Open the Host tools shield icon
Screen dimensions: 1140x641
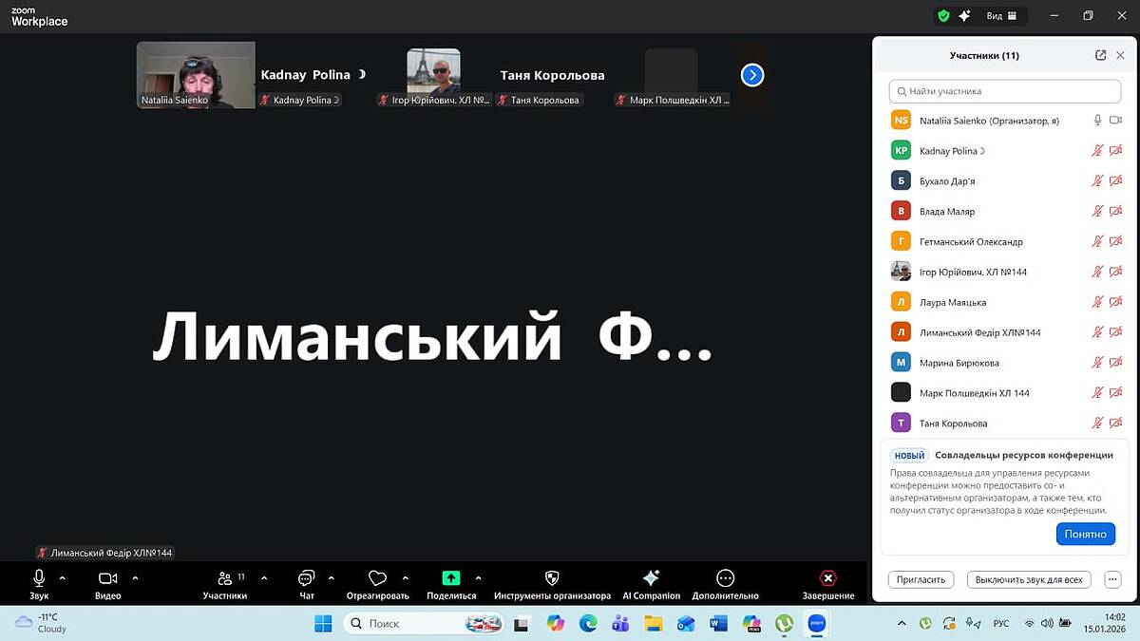coord(552,578)
